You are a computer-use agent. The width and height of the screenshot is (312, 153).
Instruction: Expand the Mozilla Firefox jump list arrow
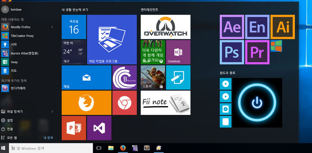tap(52, 27)
